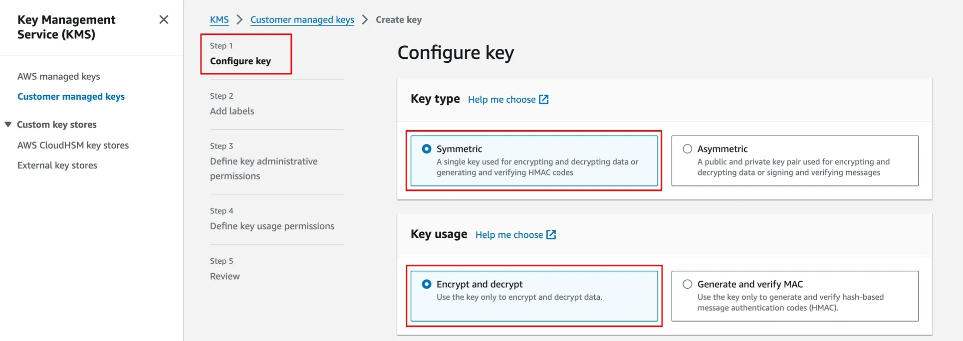The height and width of the screenshot is (341, 963).
Task: Select the Asymmetric key type radio
Action: (x=687, y=149)
